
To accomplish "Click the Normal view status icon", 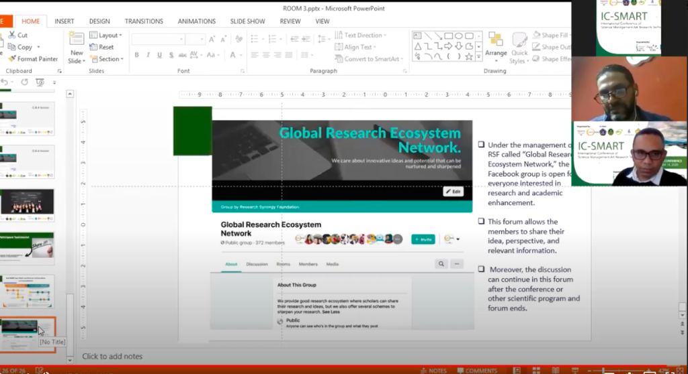I will point(517,371).
